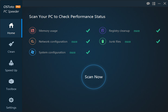
Task: Click the Memory usage icon
Action: pos(33,31)
